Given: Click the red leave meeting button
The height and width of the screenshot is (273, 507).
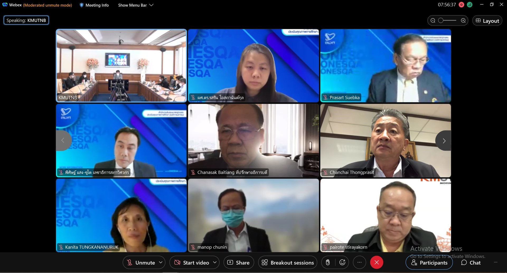Looking at the screenshot, I should 377,262.
